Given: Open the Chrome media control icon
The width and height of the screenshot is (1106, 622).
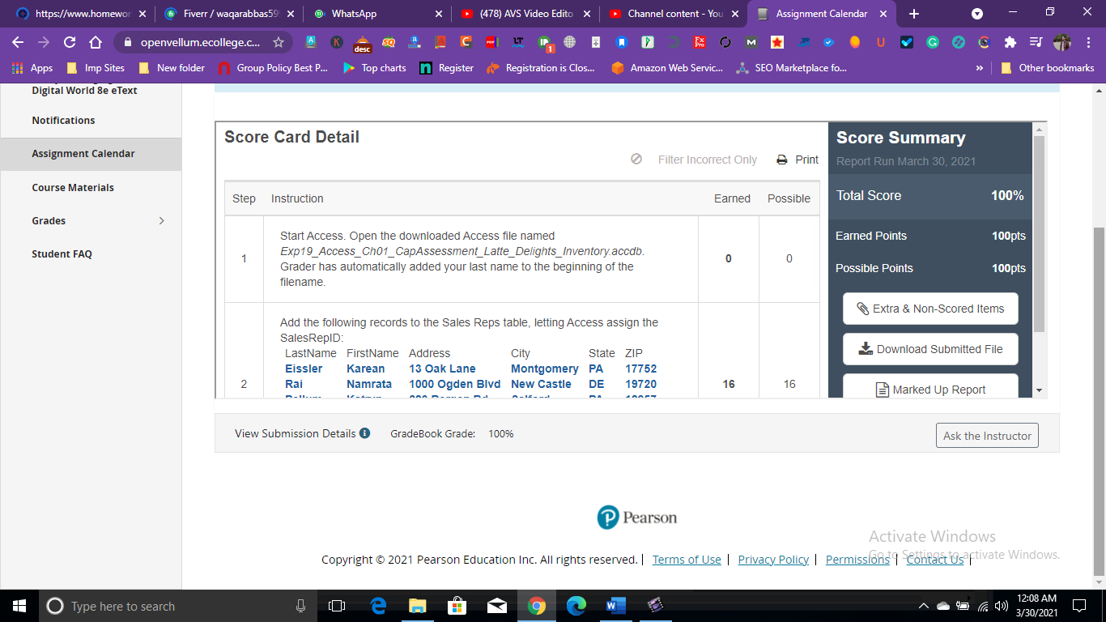Looking at the screenshot, I should [x=1036, y=42].
